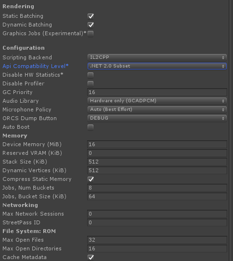
Task: Click the Networking section heading
Action: point(20,205)
